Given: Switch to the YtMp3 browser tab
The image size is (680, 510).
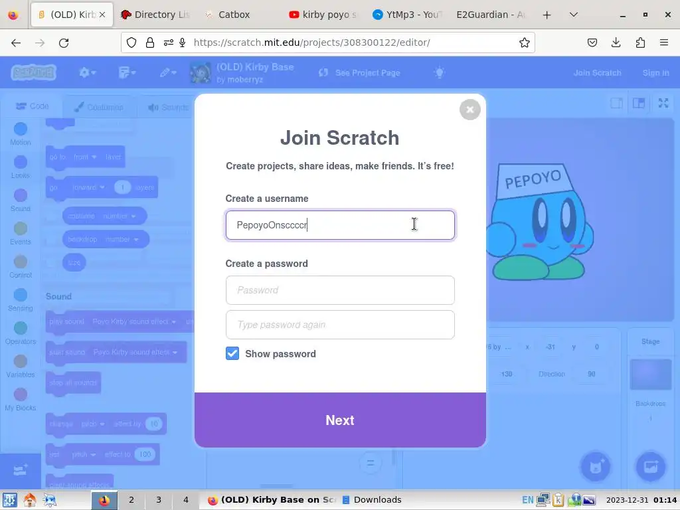Looking at the screenshot, I should (407, 15).
